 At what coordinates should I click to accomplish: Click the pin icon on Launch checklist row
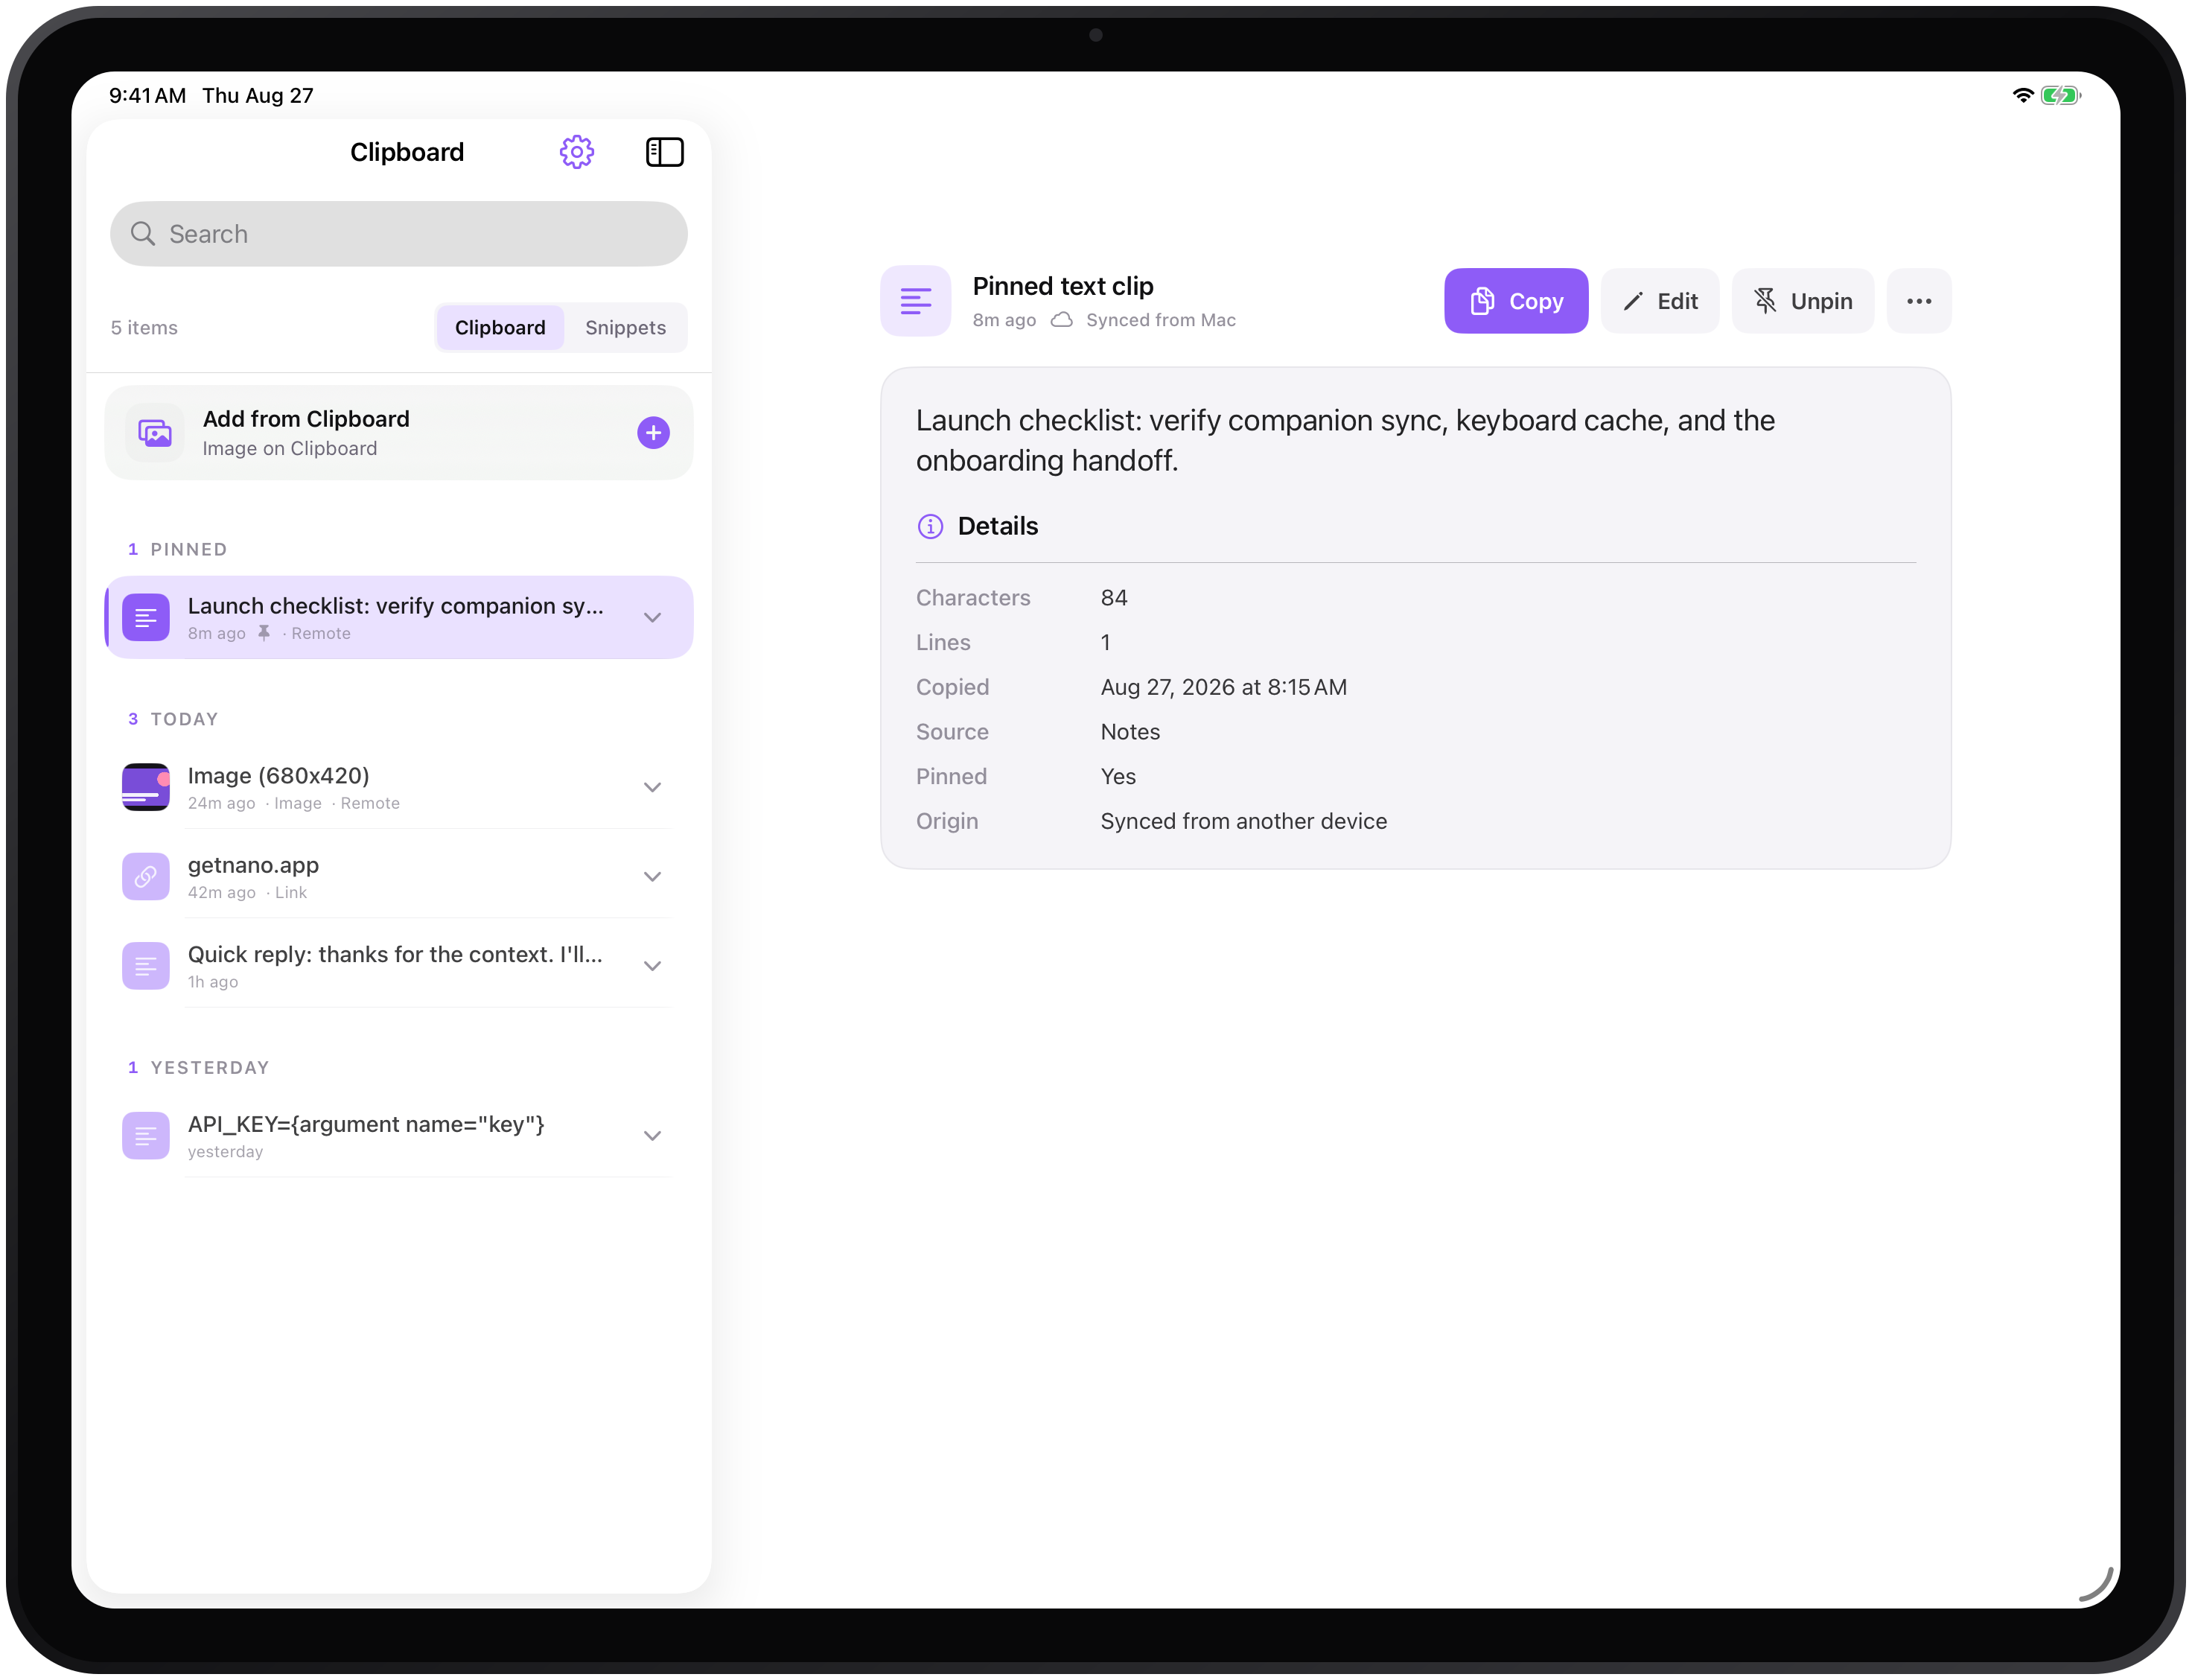click(x=264, y=633)
